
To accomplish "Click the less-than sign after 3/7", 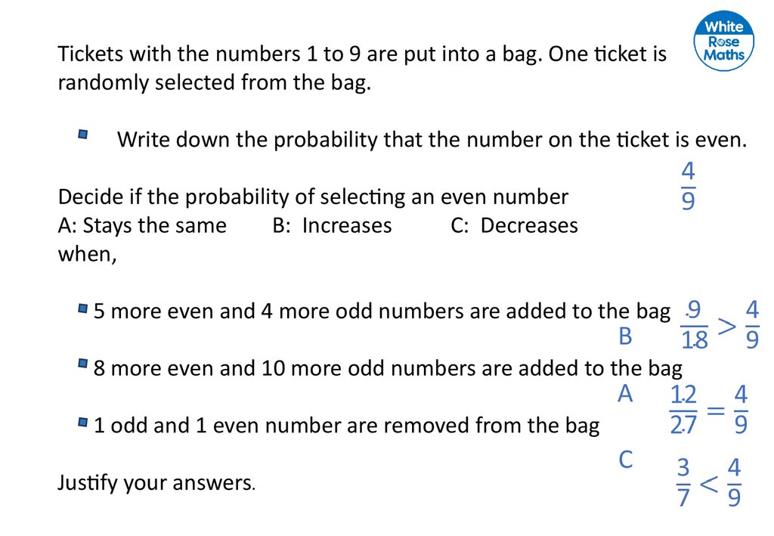I will tap(709, 484).
